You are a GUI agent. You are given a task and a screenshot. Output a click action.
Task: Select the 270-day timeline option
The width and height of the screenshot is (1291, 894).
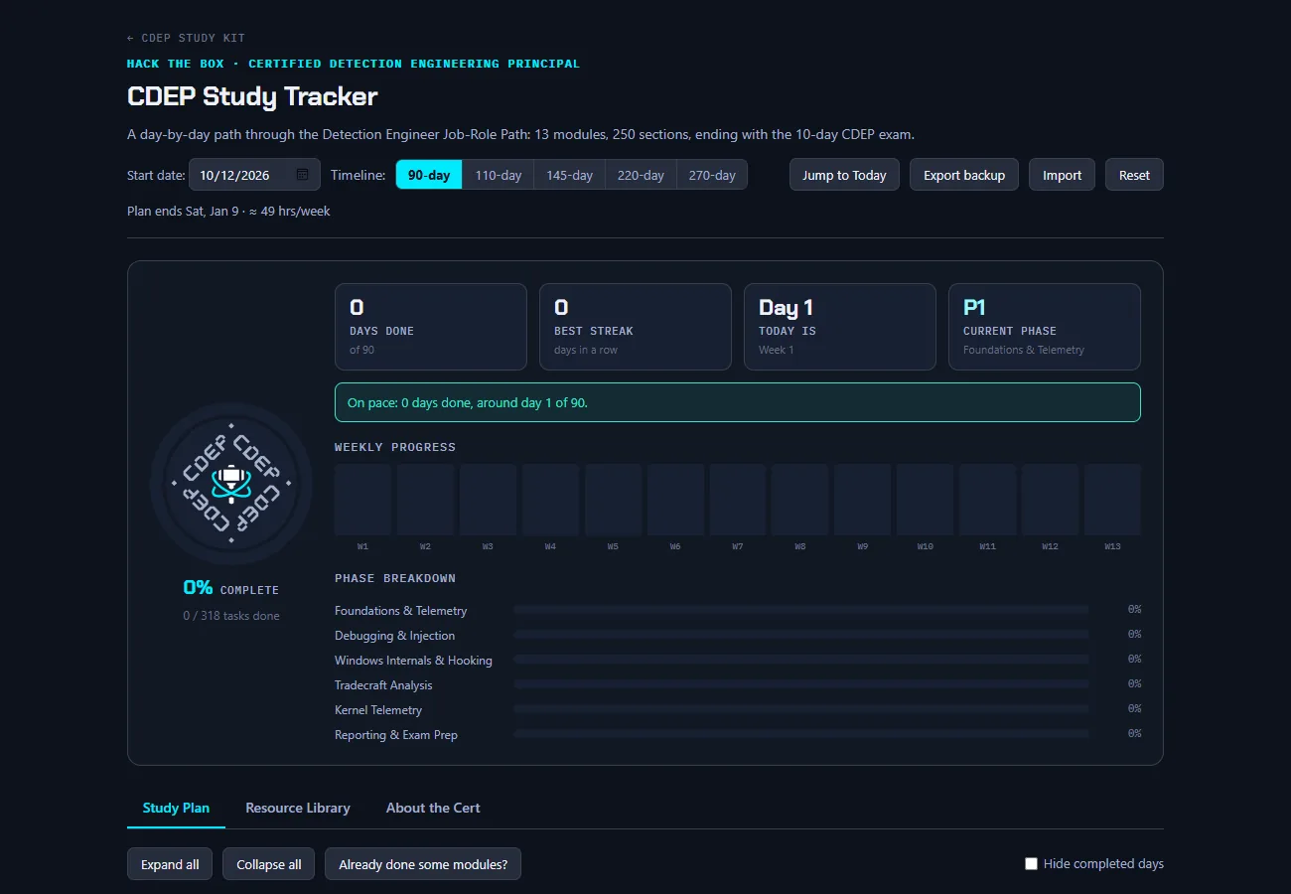pyautogui.click(x=712, y=175)
